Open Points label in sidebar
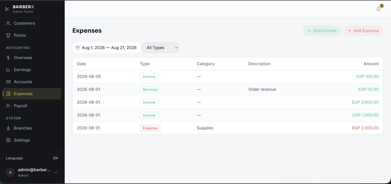This screenshot has height=184, width=391. point(20,35)
